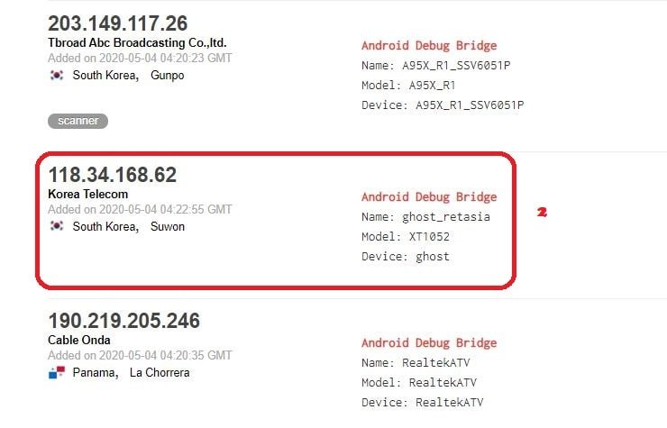This screenshot has width=667, height=428.
Task: Click Android Debug Bridge heading for RealtekATV
Action: coord(429,343)
